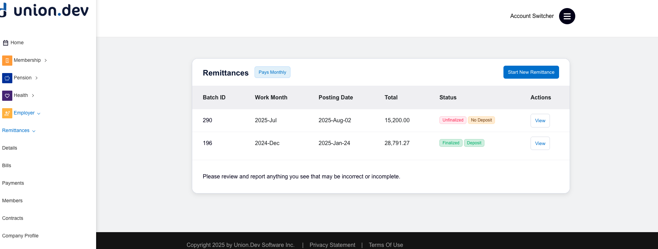The height and width of the screenshot is (249, 658).
Task: Click the blue Pension piggy bank icon
Action: point(7,78)
